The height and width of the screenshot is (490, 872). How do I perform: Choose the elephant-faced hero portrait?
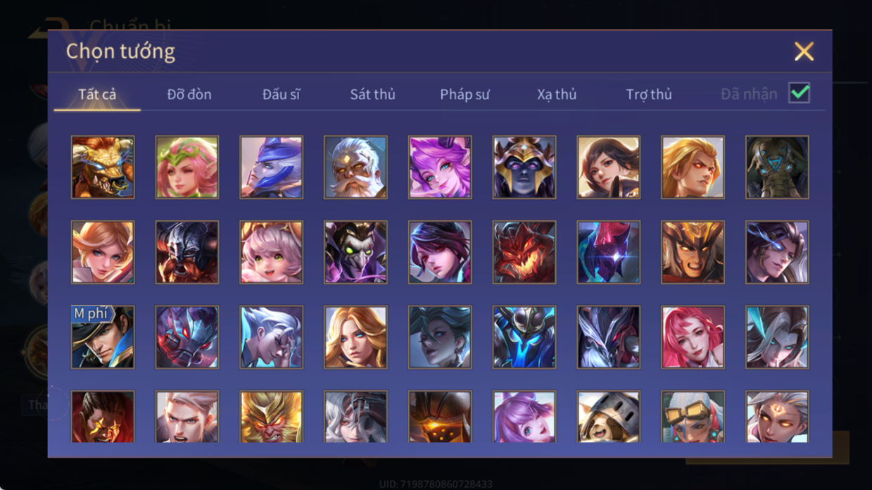click(777, 168)
